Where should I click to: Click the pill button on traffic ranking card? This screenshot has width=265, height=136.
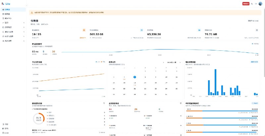(x=255, y=103)
